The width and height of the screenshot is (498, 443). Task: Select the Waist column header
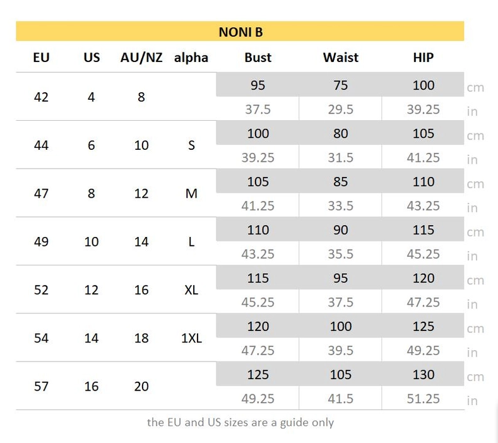[340, 58]
